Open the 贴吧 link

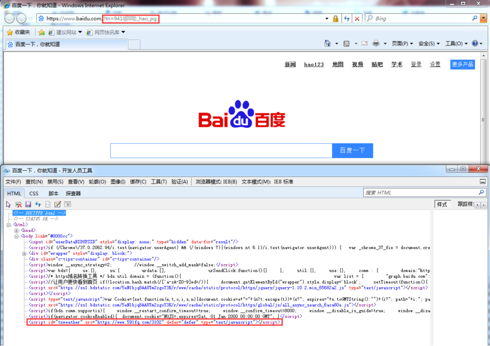point(377,64)
